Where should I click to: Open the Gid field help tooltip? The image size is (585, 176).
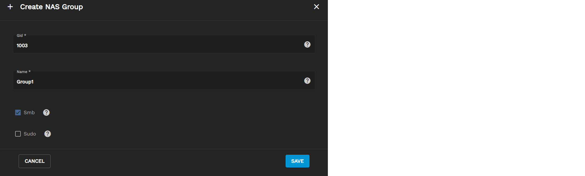(307, 44)
